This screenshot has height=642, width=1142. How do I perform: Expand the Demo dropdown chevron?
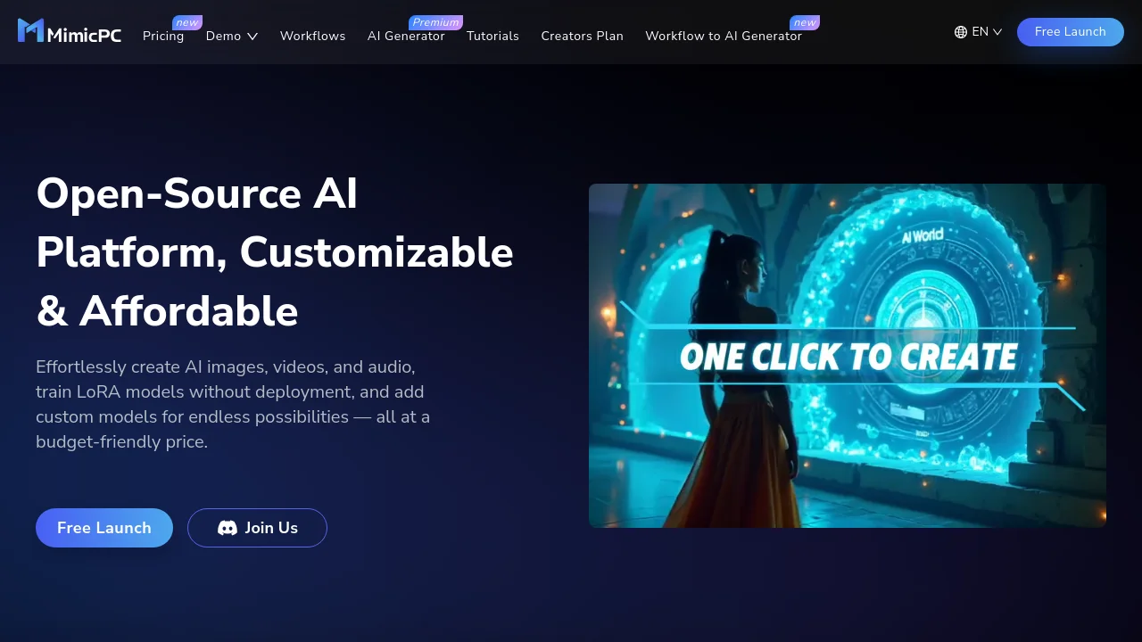click(252, 37)
